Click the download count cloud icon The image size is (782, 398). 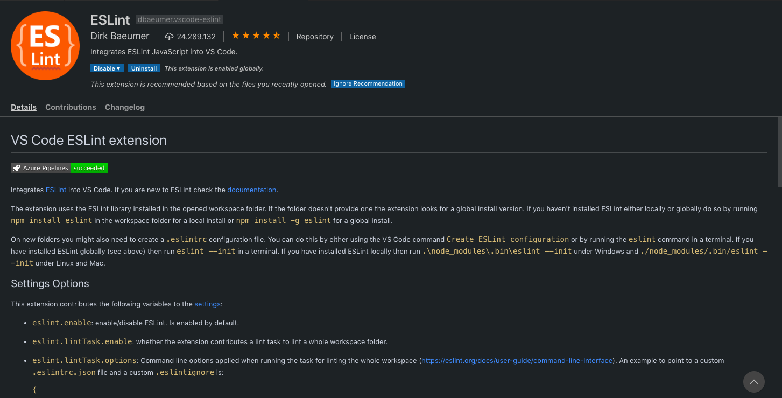point(169,36)
